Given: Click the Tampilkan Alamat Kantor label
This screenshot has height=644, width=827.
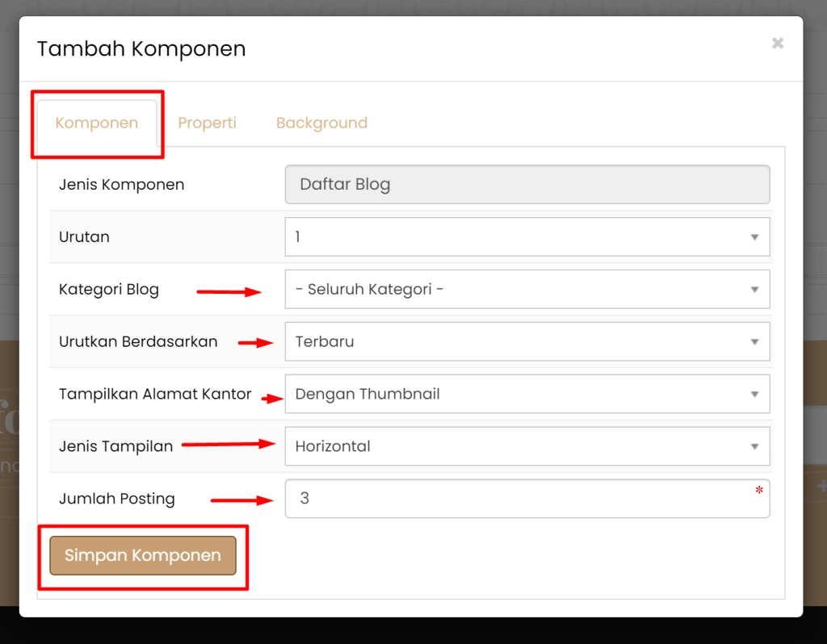Looking at the screenshot, I should pyautogui.click(x=155, y=395).
